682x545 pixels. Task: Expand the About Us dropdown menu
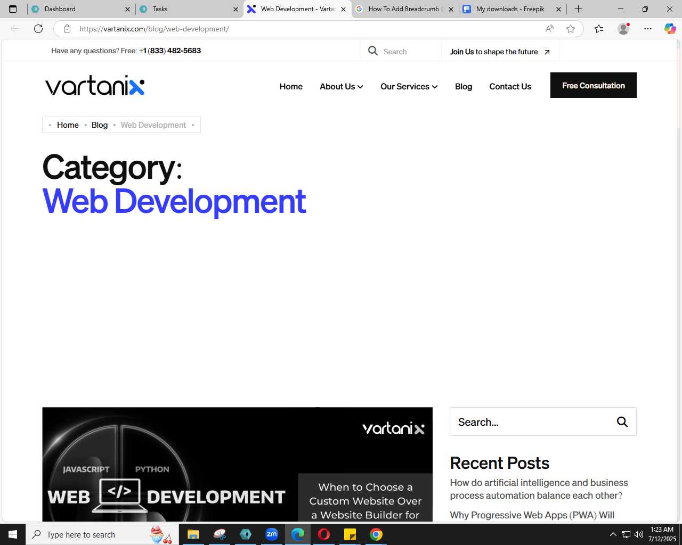click(342, 86)
